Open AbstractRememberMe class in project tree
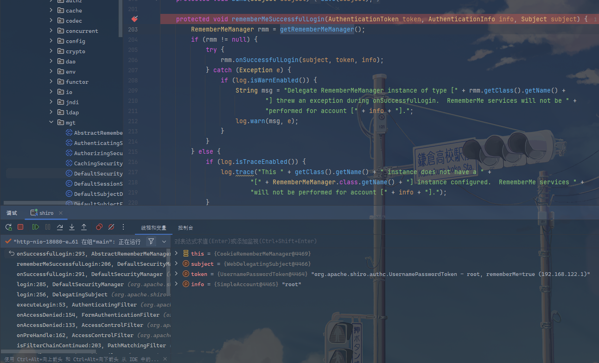 [x=95, y=133]
